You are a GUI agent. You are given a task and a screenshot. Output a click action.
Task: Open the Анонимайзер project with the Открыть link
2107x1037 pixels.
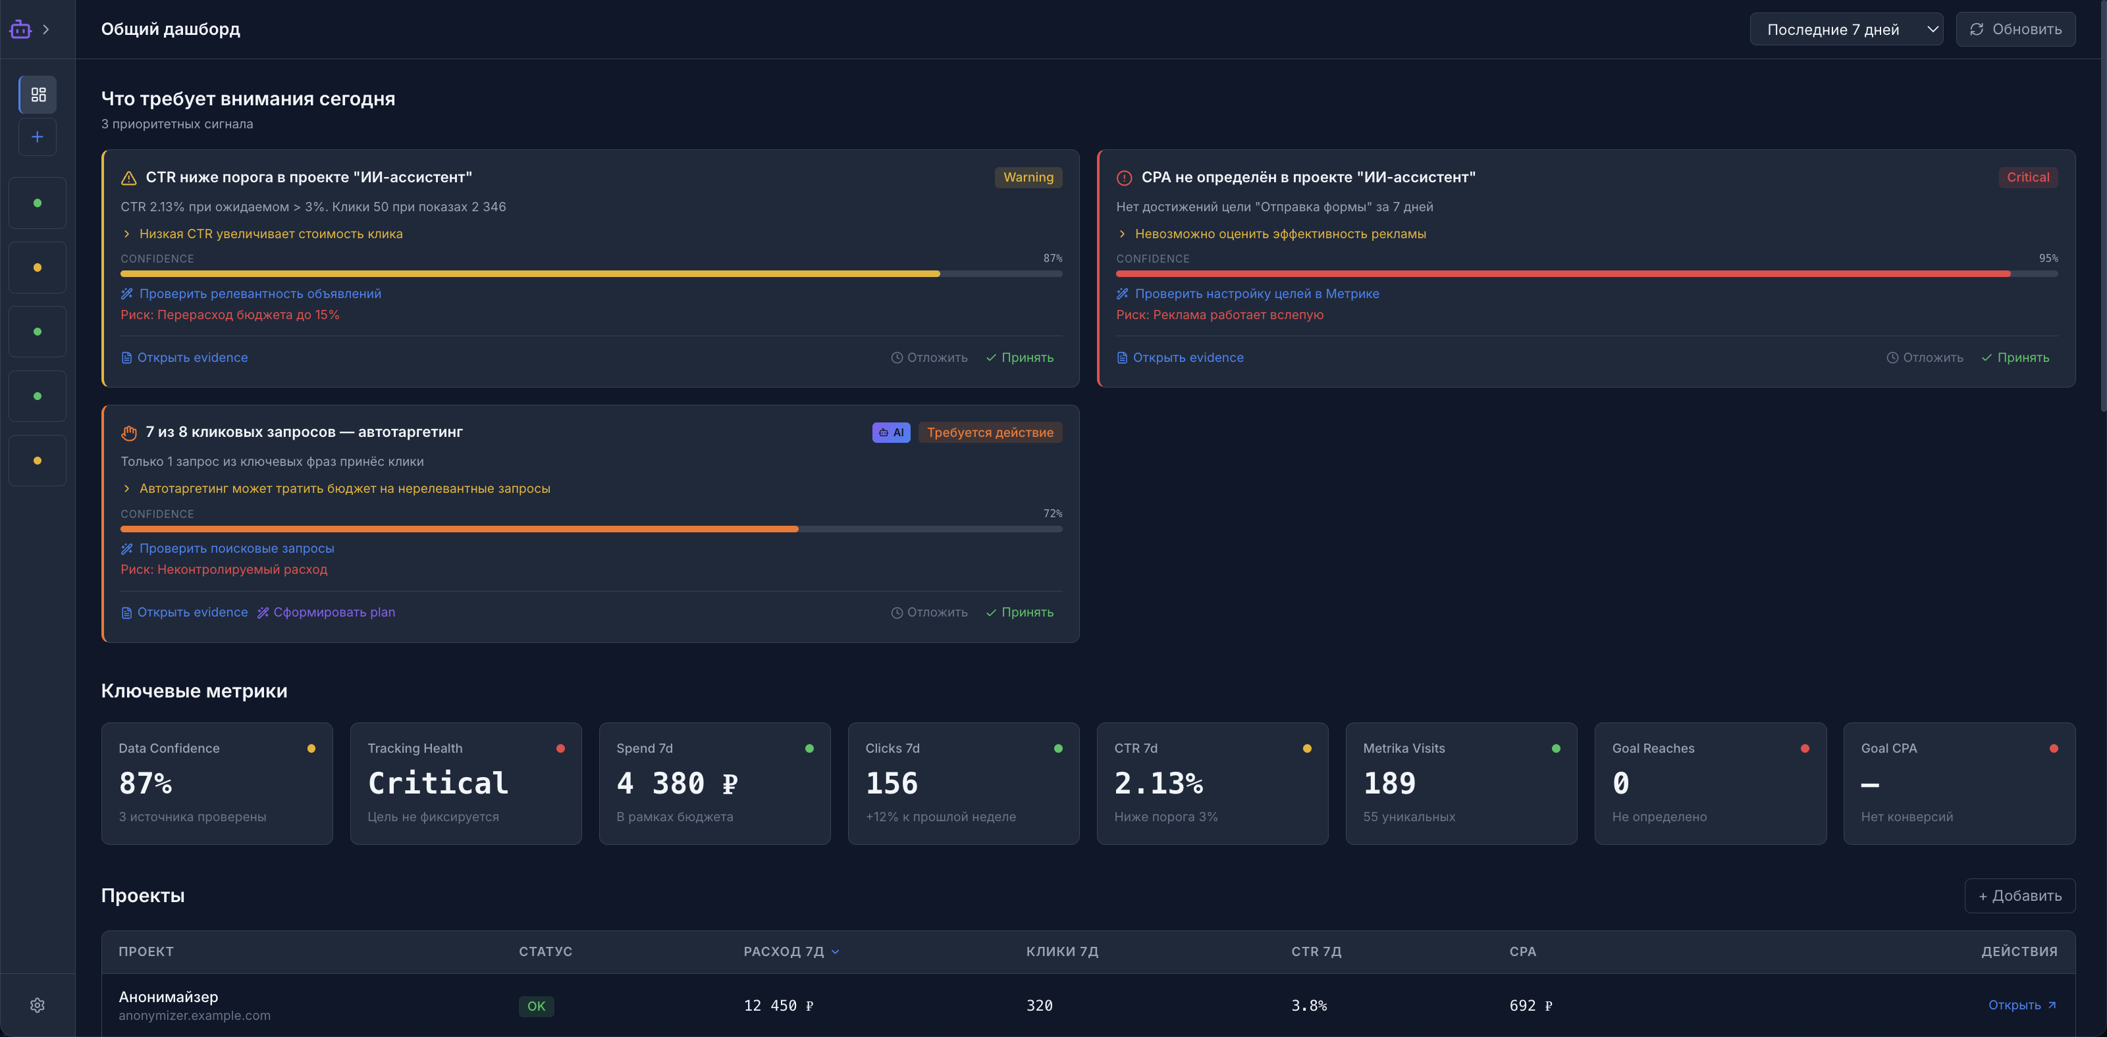click(2022, 1005)
